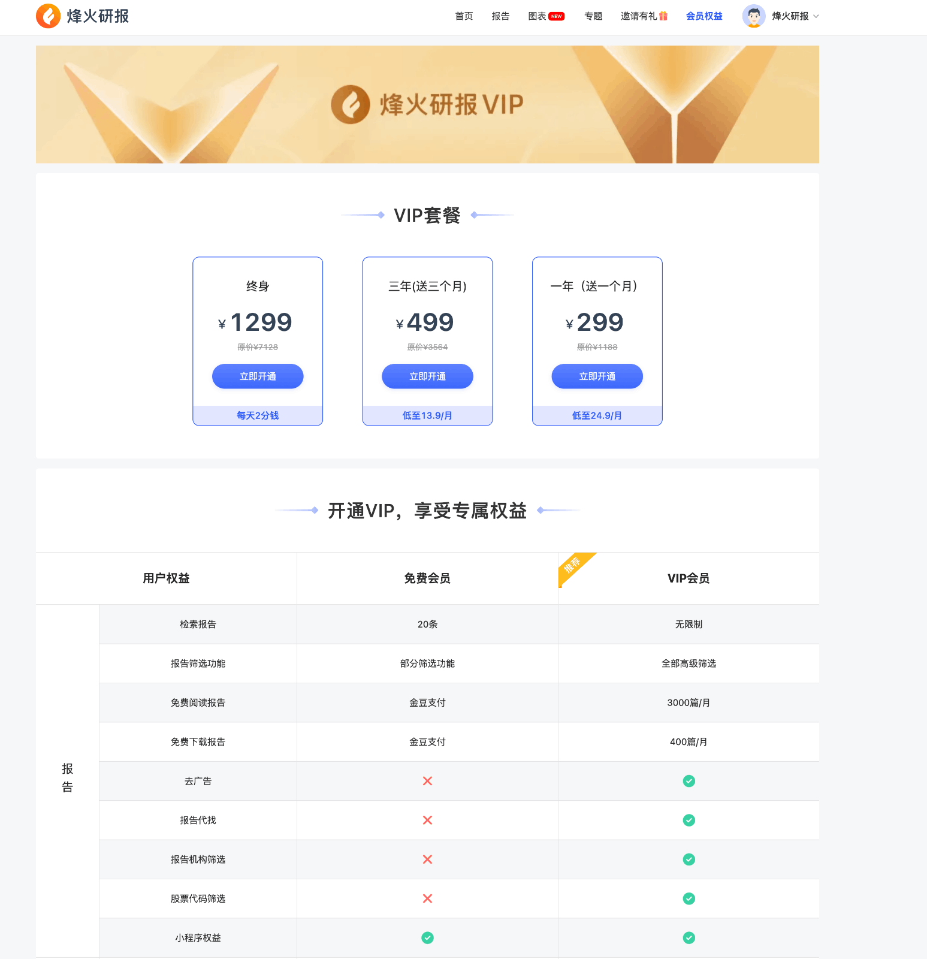Click the green check in 去广告 row

(689, 781)
